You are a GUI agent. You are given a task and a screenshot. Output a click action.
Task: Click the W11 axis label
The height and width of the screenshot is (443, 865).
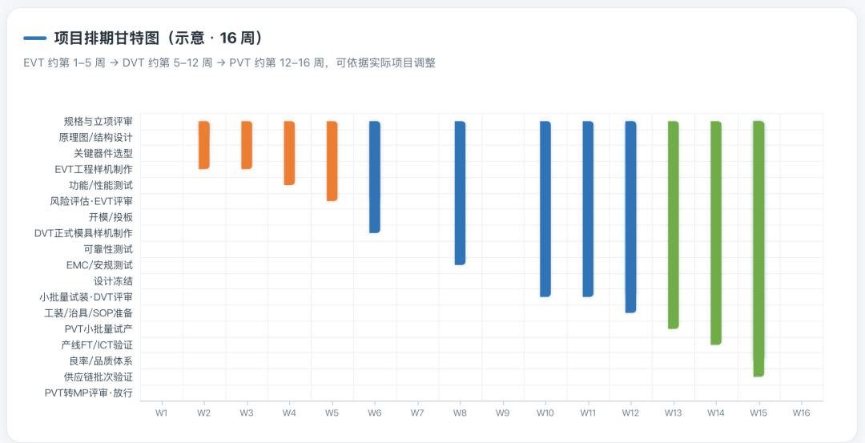(x=588, y=412)
